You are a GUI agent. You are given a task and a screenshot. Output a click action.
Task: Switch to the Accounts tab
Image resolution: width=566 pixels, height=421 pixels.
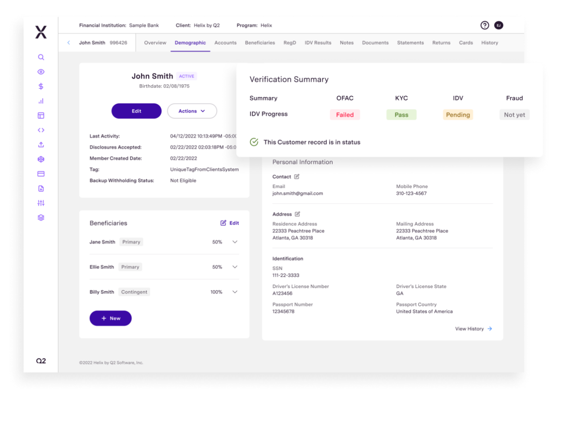point(225,42)
